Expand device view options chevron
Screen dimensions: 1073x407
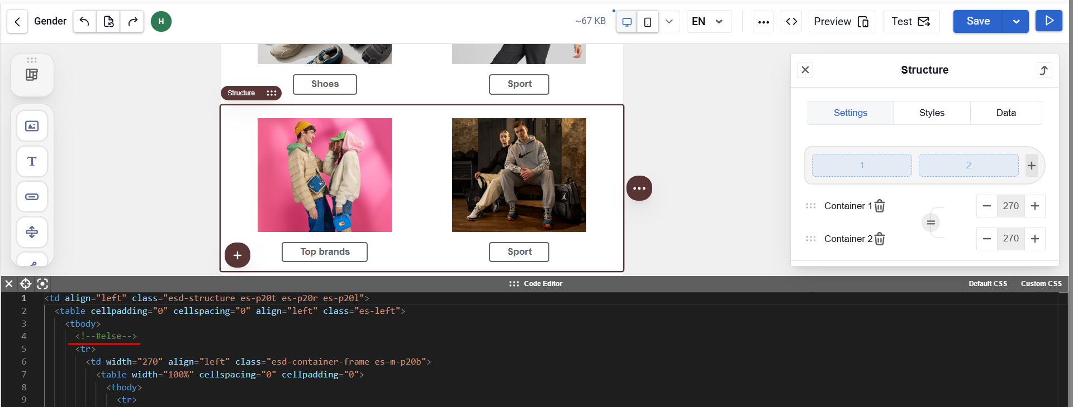coord(669,22)
